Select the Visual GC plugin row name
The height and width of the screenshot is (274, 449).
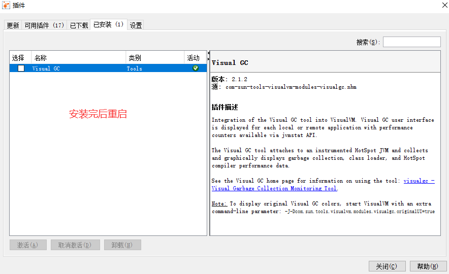click(x=46, y=68)
